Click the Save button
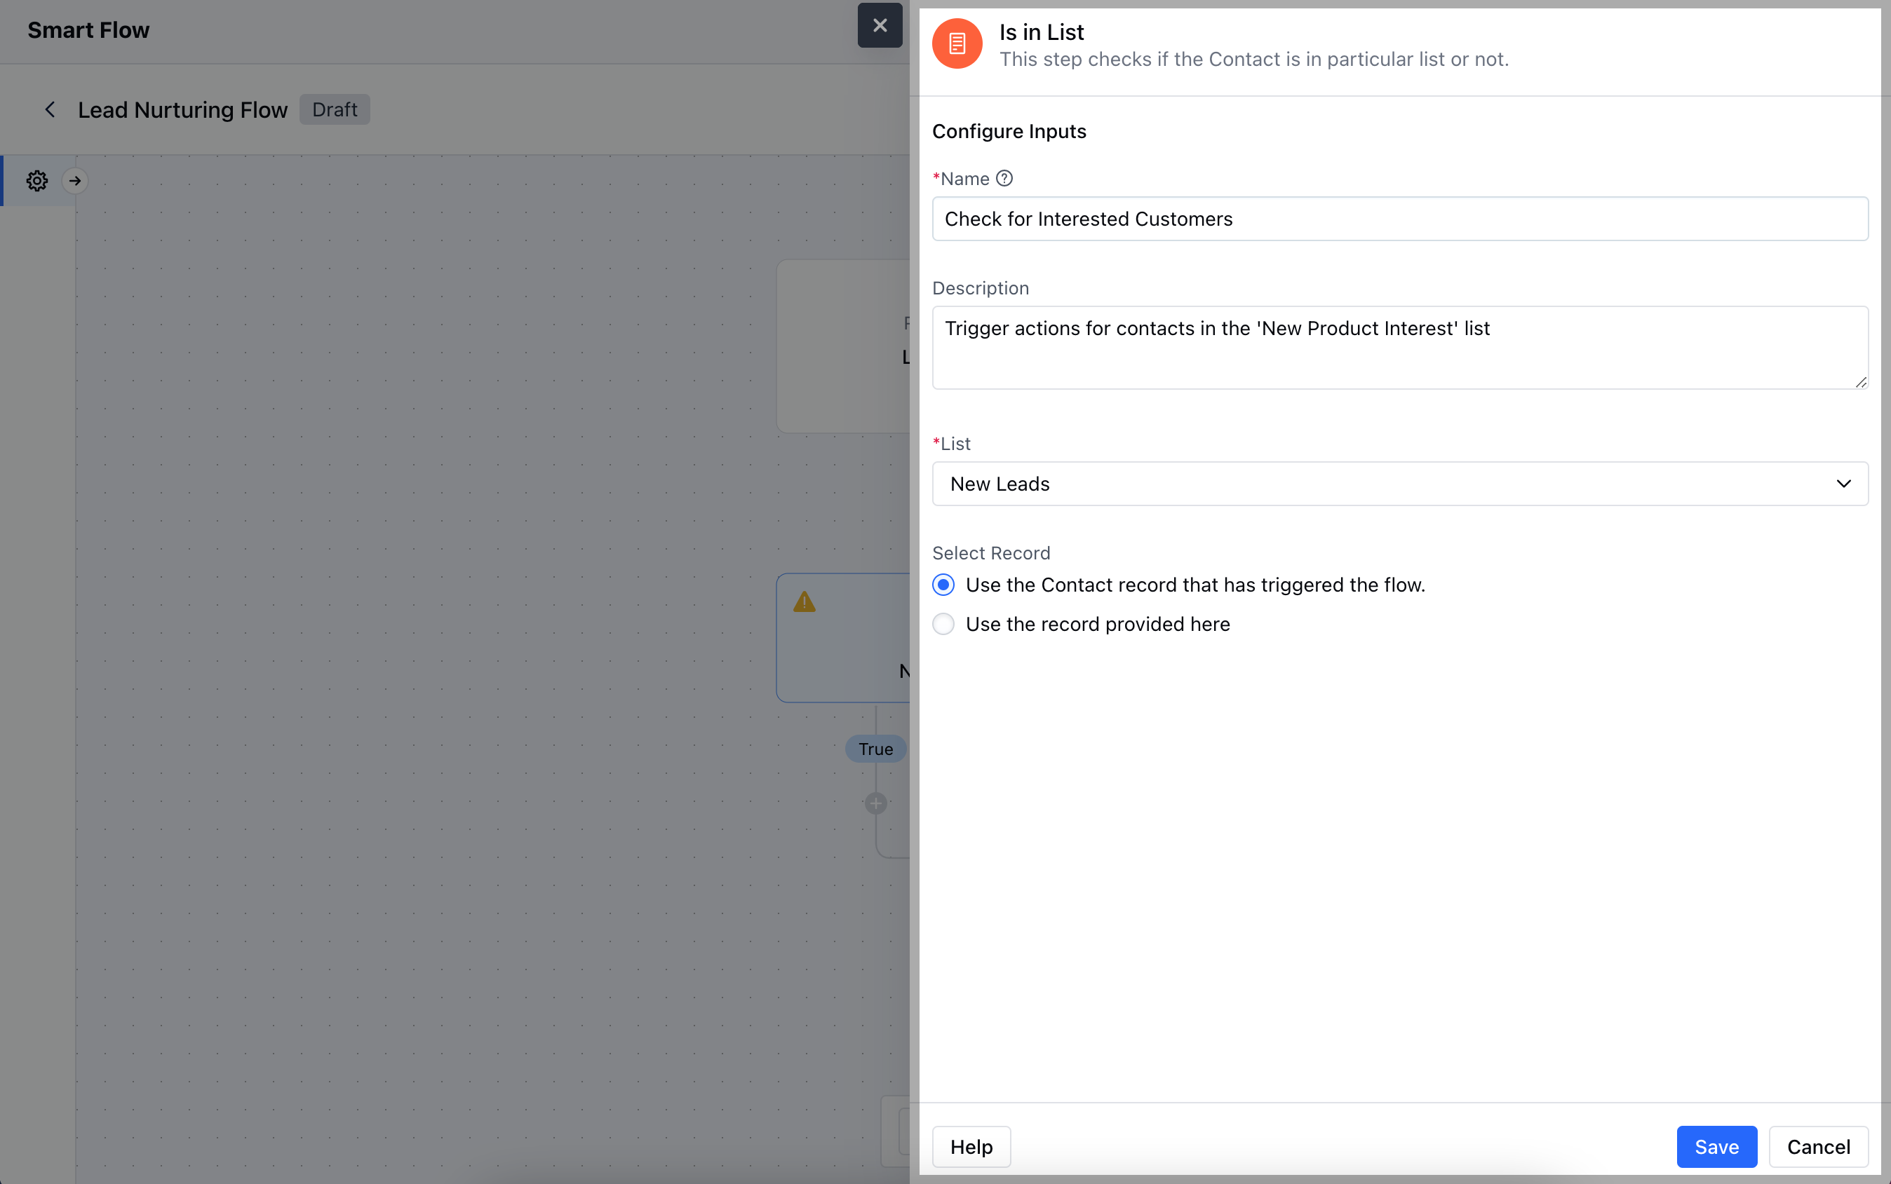This screenshot has width=1891, height=1184. tap(1716, 1146)
